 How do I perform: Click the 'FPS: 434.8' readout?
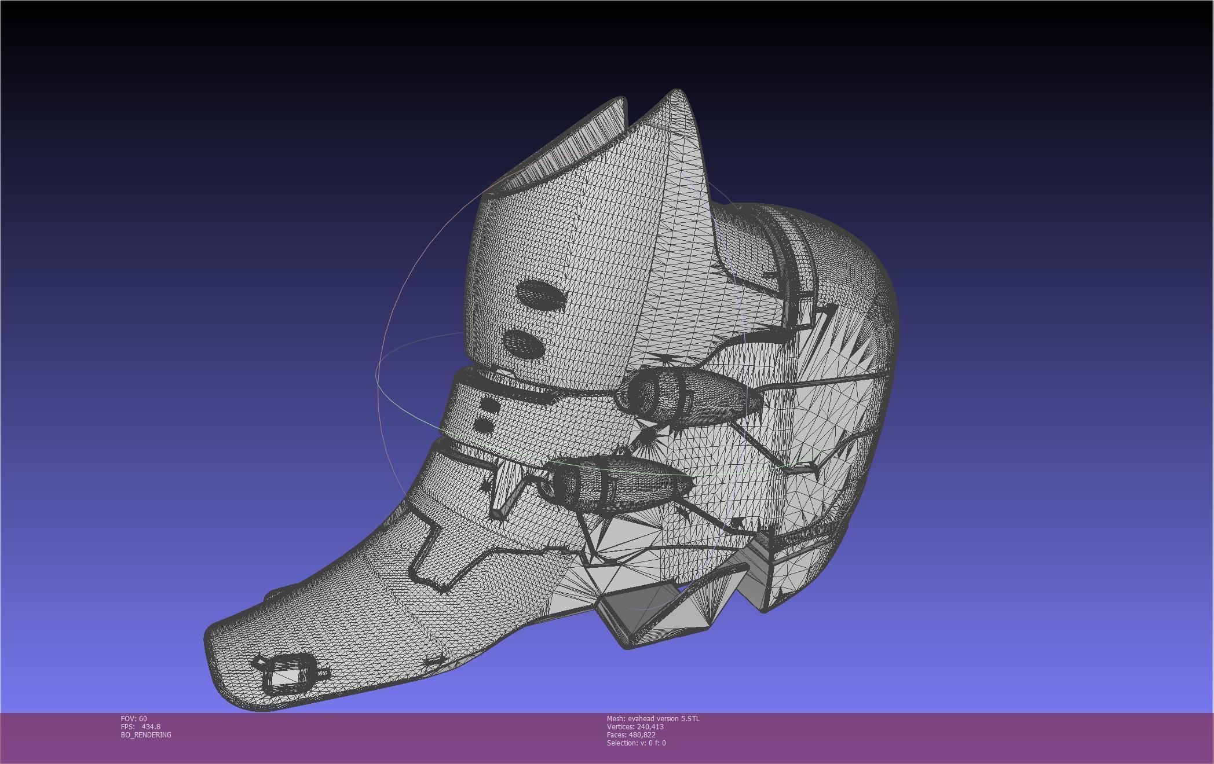[141, 726]
